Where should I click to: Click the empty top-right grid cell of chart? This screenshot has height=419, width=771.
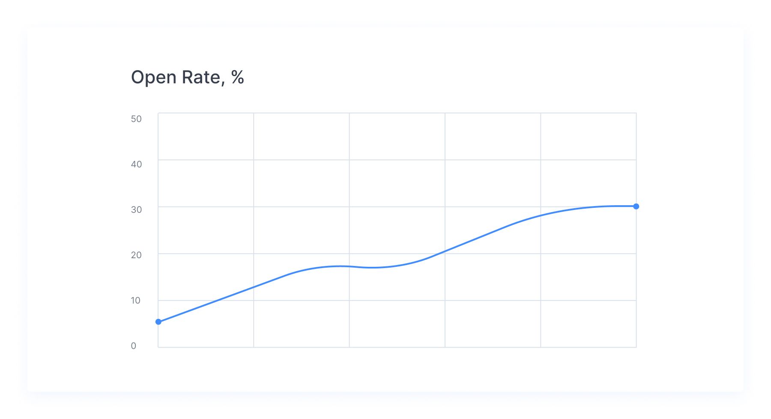[x=589, y=136]
